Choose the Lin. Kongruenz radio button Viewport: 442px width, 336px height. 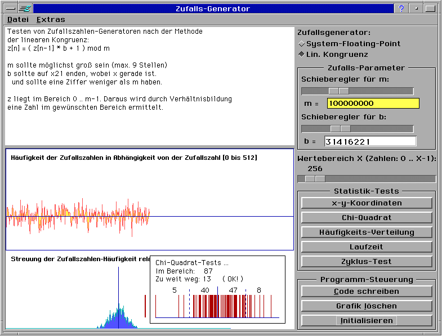(301, 55)
